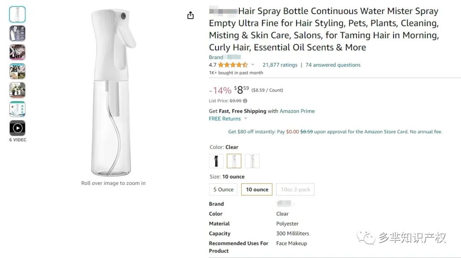Expand the rating breakdown chevron
This screenshot has height=258, width=461.
(253, 65)
